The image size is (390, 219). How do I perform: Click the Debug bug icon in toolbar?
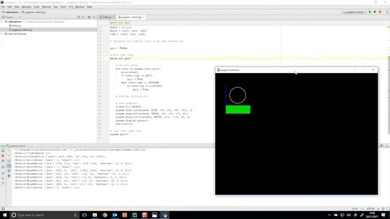(375, 12)
